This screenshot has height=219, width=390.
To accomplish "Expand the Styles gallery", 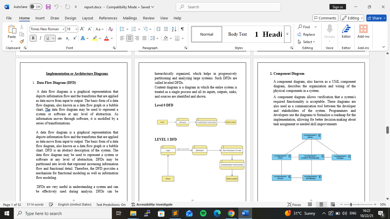I will [x=287, y=34].
